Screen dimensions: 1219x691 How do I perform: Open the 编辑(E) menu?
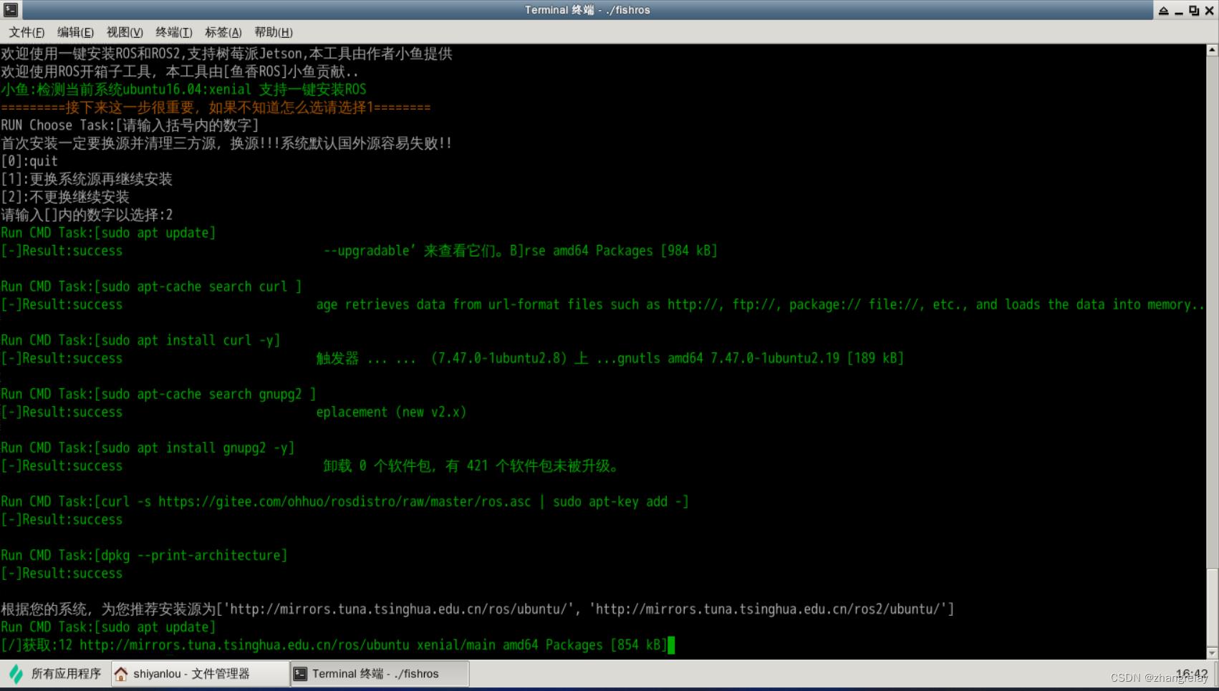tap(75, 32)
